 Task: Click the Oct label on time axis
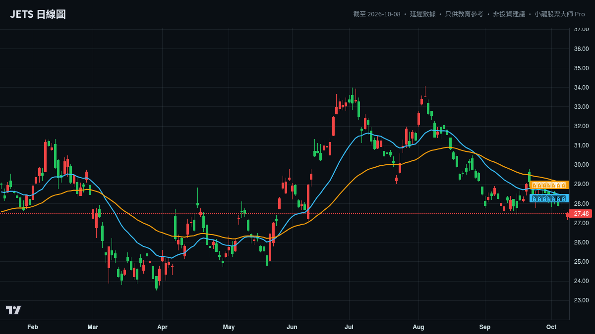551,327
